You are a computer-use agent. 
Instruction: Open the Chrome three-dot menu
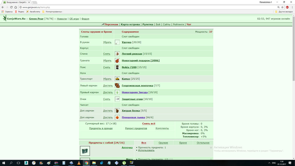coord(292,7)
